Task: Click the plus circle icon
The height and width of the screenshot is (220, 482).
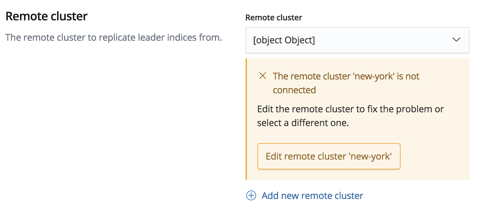Action: coord(251,196)
